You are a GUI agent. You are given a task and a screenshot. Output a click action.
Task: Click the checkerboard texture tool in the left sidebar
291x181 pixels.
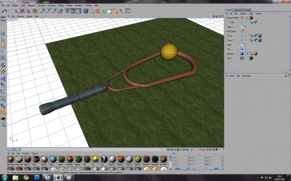(x=3, y=65)
